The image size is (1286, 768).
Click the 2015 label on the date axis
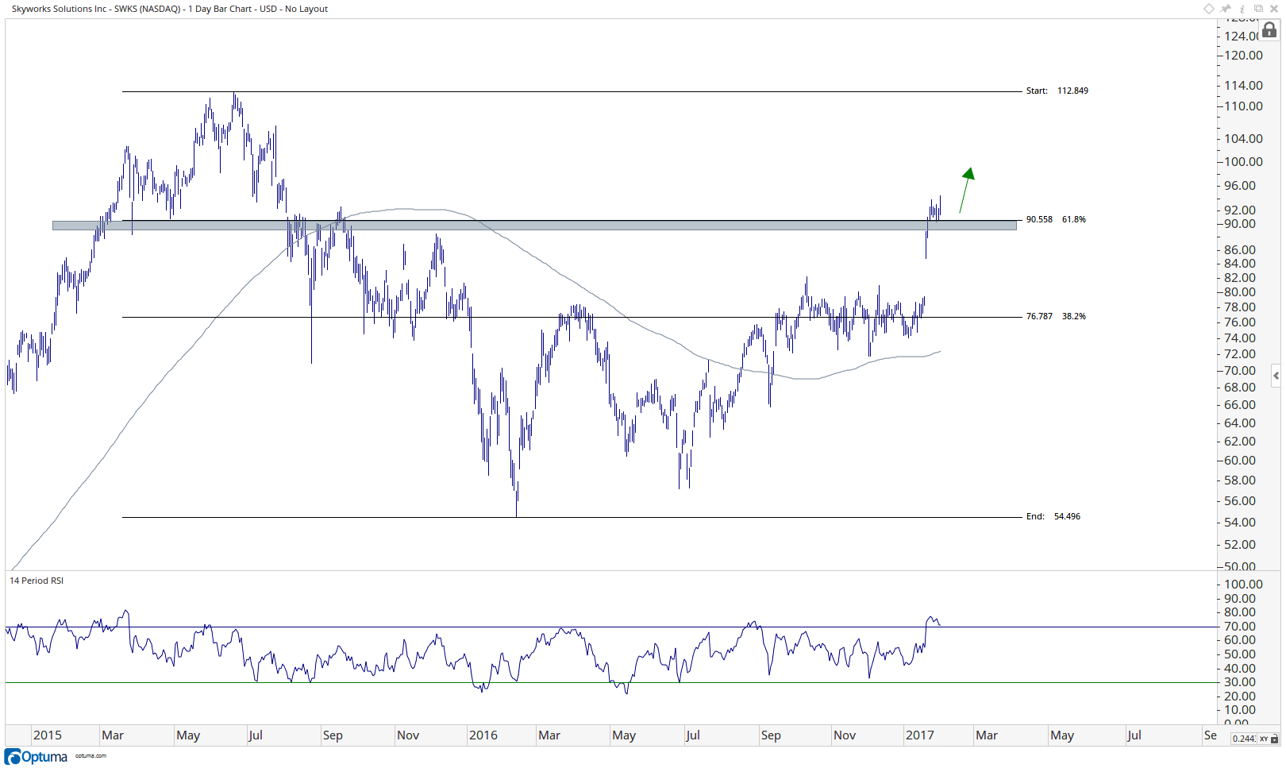(48, 735)
